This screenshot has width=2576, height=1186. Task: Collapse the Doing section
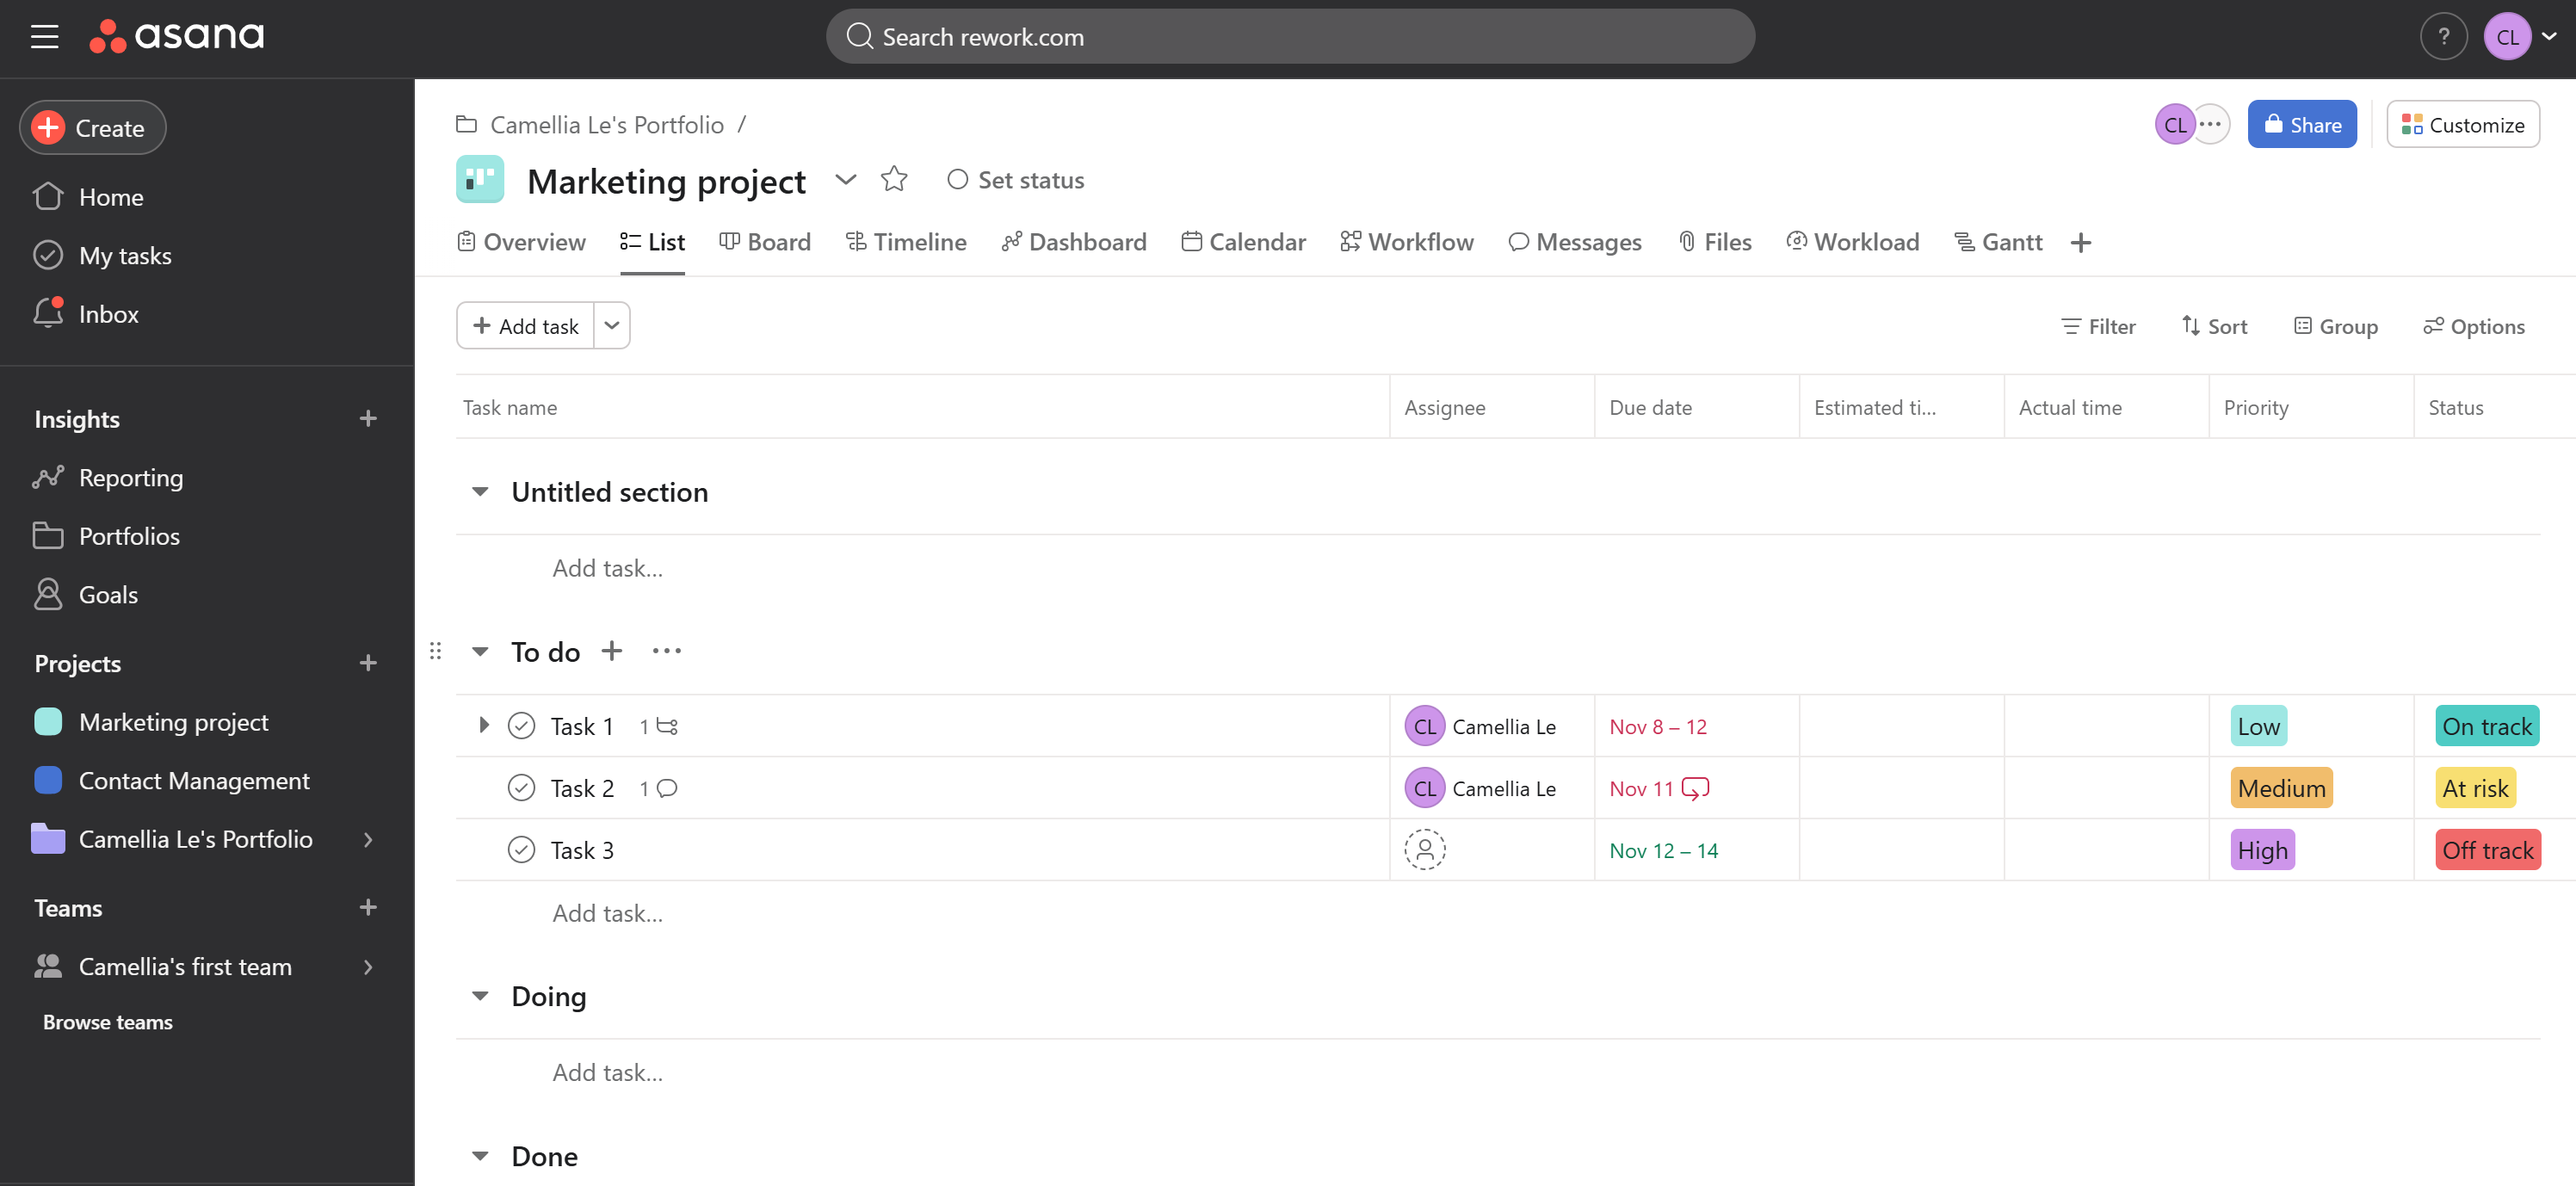click(478, 996)
